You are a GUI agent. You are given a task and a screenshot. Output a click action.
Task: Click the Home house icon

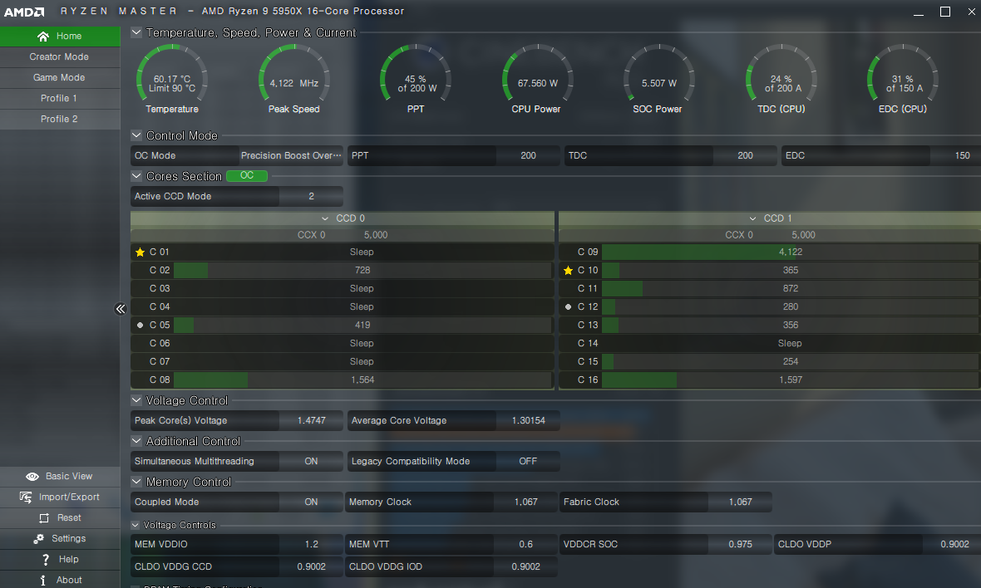click(x=43, y=37)
